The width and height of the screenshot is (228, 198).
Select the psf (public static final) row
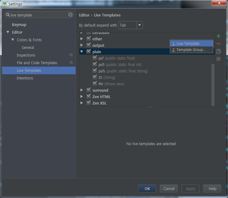coord(147,58)
